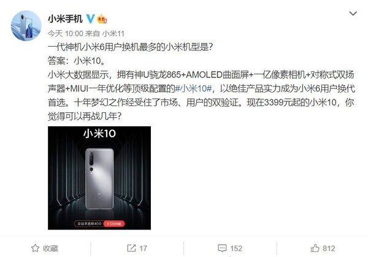Open the post options chevron menu
This screenshot has width=368, height=257.
(353, 13)
